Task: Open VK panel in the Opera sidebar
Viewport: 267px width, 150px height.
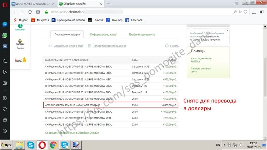Action: tap(5, 46)
